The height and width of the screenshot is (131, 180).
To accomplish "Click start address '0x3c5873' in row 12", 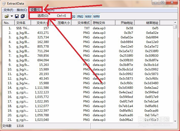I will (x=126, y=79).
